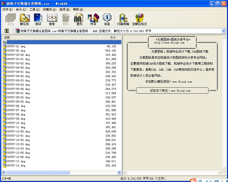Click the file icon of Y0707-14.dwg
This screenshot has height=182, width=228.
(x=5, y=165)
